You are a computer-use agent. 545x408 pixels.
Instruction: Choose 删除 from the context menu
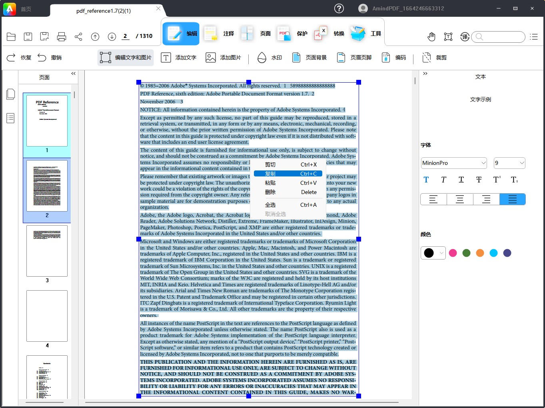tap(288, 192)
